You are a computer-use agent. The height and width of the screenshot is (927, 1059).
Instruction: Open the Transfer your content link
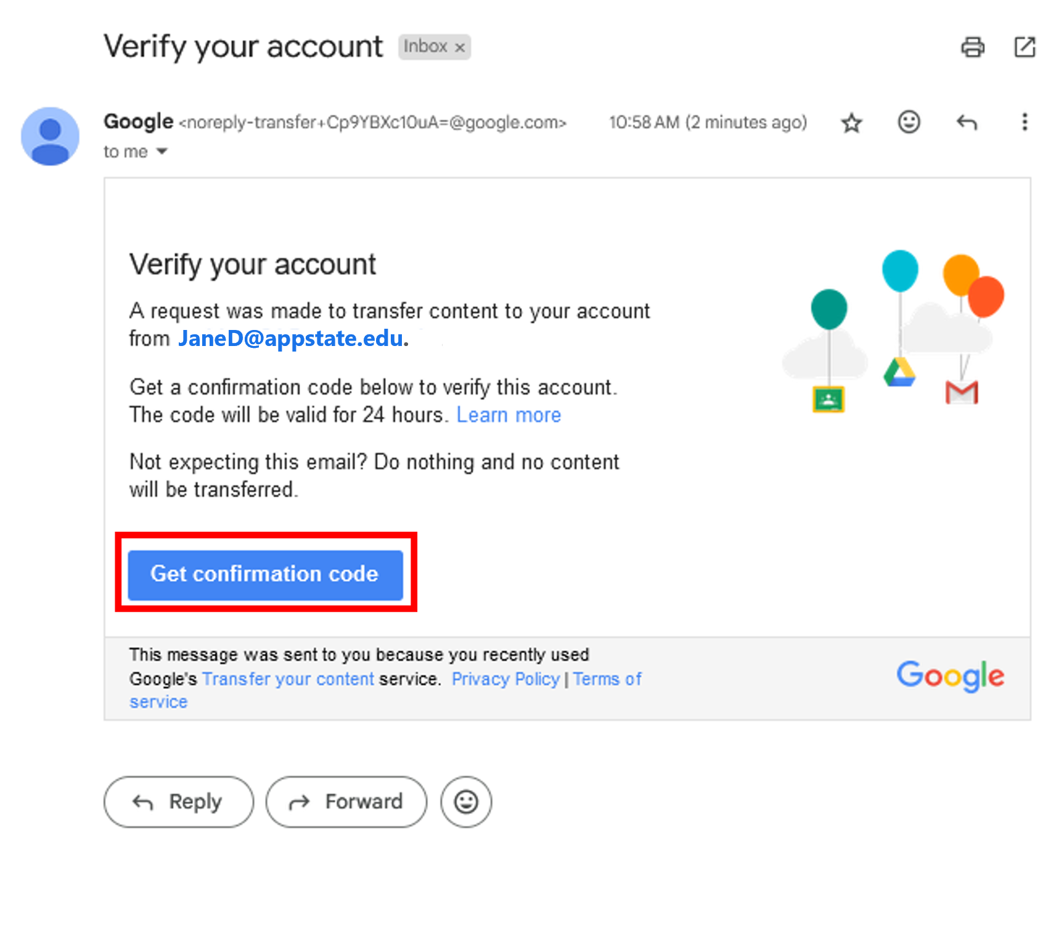[288, 678]
